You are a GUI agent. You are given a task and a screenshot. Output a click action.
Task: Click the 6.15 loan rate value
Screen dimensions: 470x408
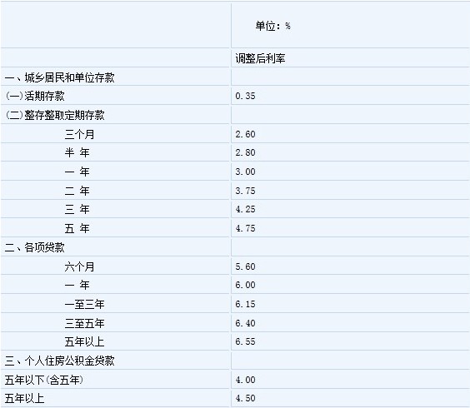point(245,305)
